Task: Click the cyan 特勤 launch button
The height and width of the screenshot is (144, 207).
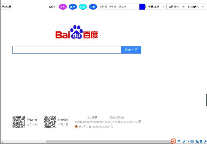Action: [83, 7]
